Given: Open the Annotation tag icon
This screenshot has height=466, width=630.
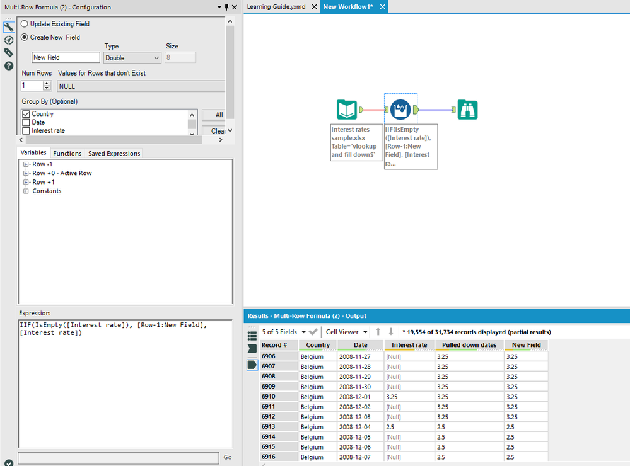Looking at the screenshot, I should (9, 53).
